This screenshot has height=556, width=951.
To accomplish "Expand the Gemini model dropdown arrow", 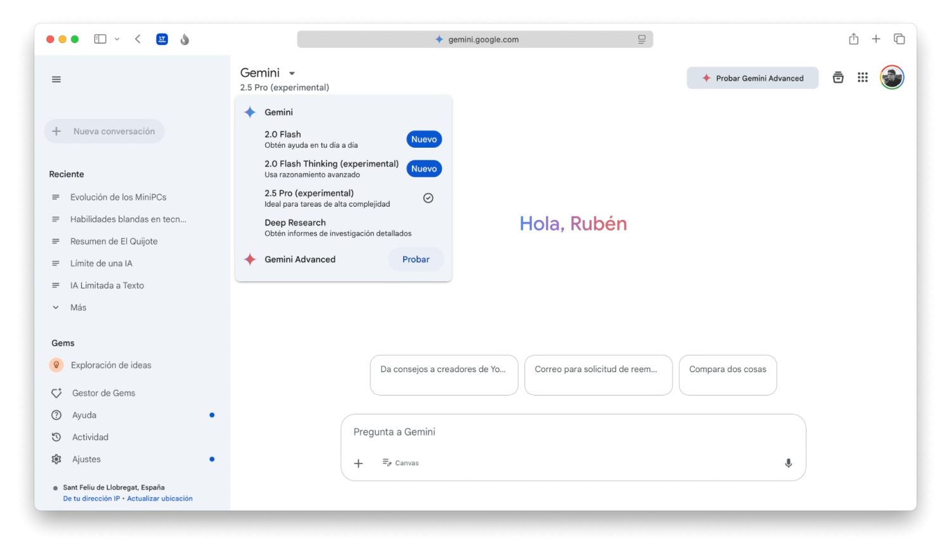I will [x=292, y=74].
